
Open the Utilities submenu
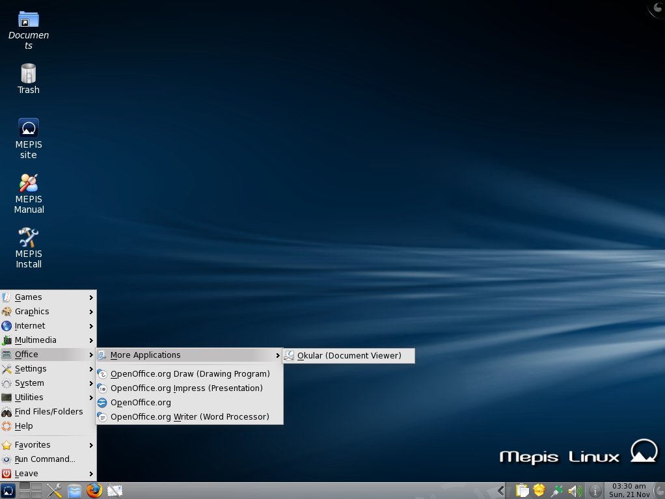[48, 398]
